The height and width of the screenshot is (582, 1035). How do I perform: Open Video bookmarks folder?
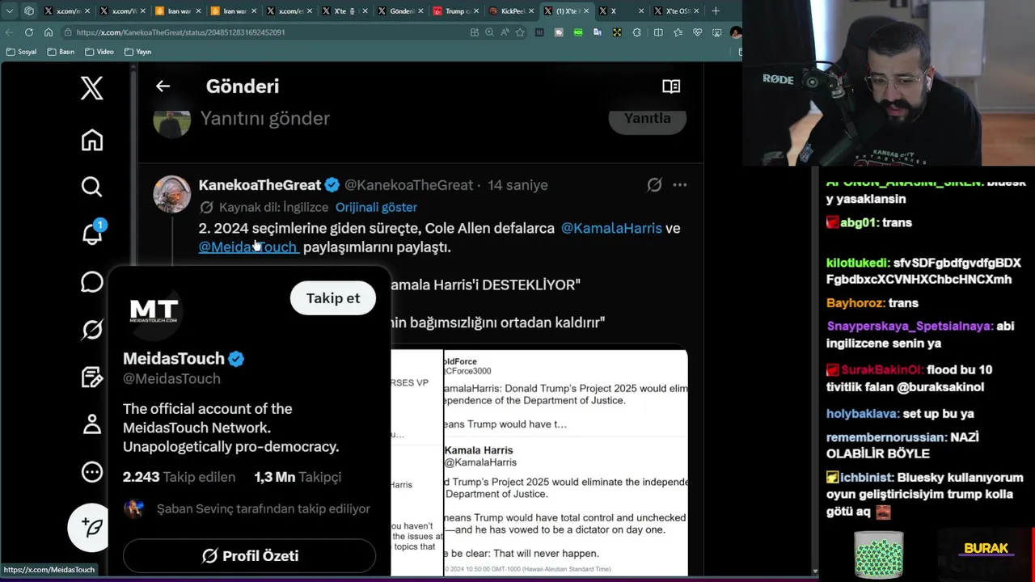click(x=99, y=52)
